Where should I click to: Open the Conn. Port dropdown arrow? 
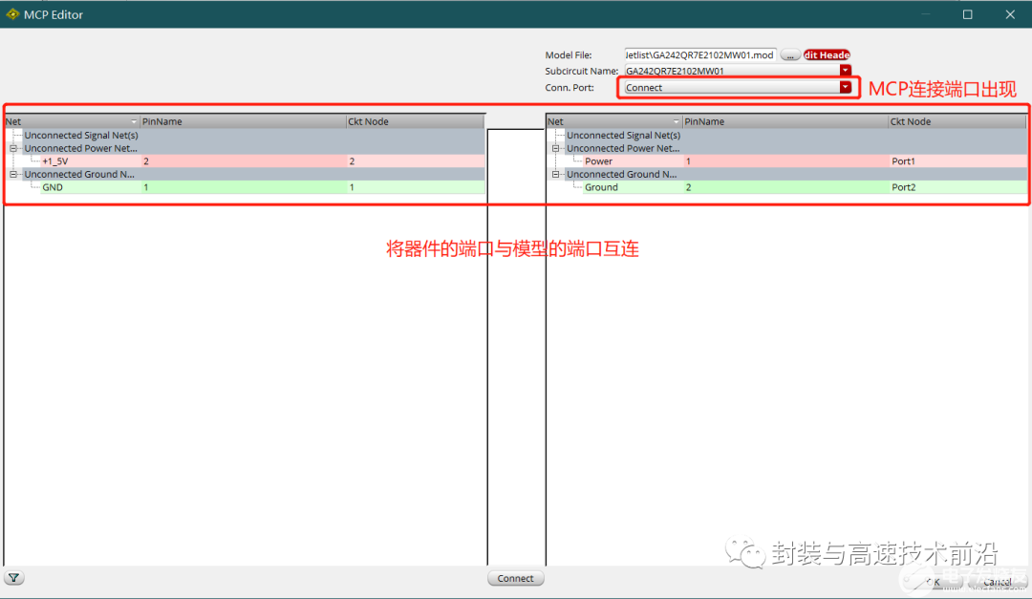tap(845, 88)
